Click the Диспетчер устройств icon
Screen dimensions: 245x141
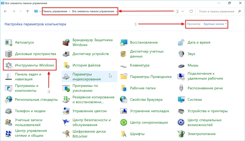click(x=66, y=54)
